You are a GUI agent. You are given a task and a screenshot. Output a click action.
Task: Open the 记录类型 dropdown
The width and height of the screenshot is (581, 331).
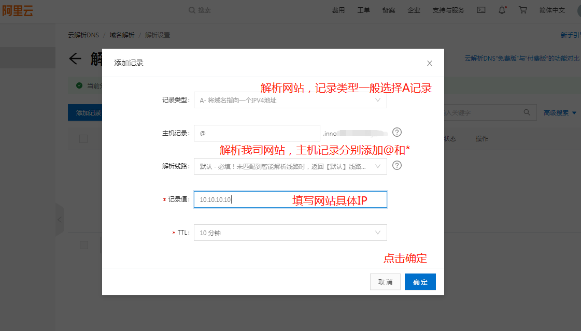[290, 100]
